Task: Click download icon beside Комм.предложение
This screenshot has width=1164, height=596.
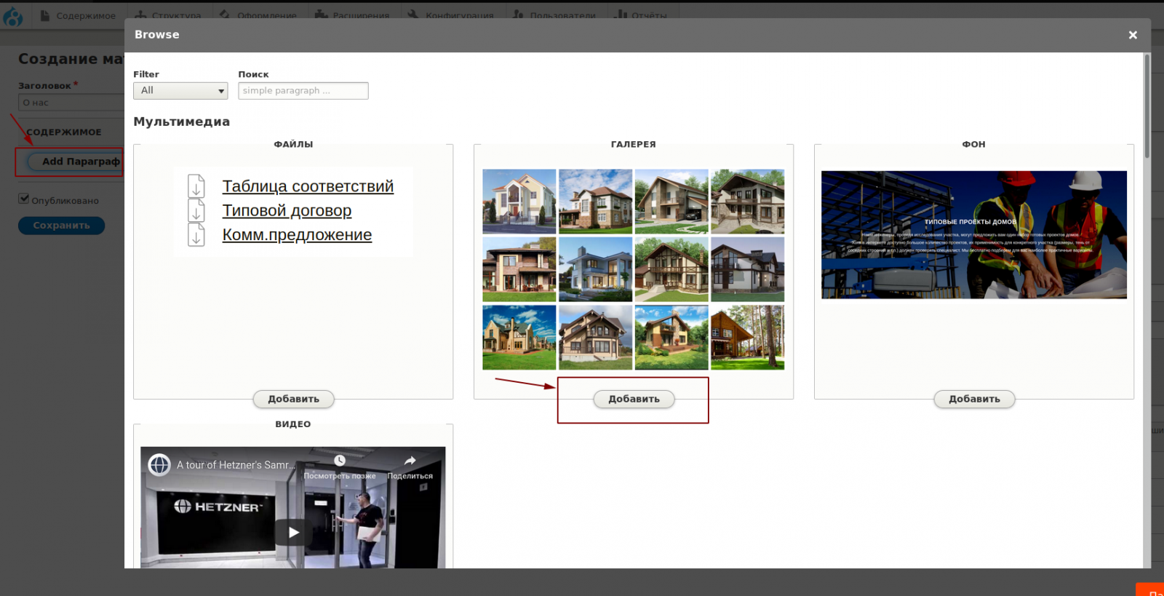Action: tap(196, 234)
